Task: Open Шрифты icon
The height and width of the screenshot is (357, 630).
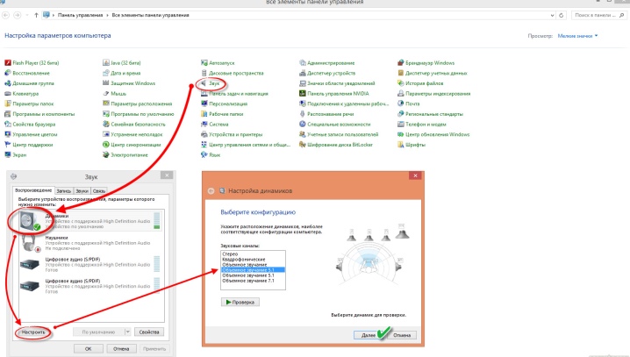Action: [401, 145]
